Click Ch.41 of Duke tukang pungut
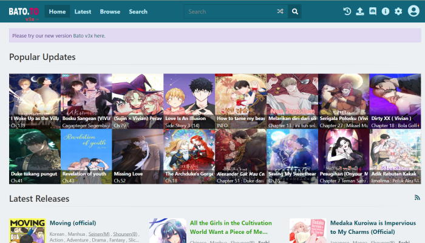The height and width of the screenshot is (243, 425). click(16, 181)
